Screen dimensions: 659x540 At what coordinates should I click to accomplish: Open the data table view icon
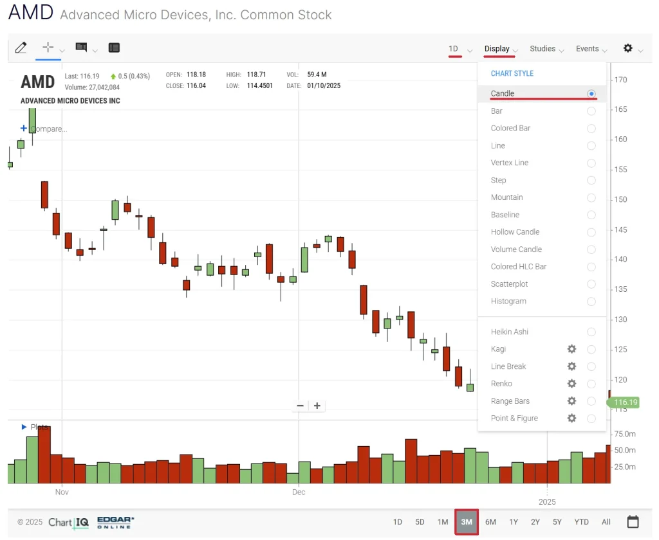[x=114, y=48]
